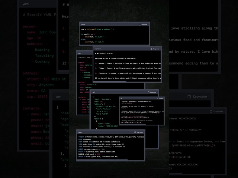Click '"number": "555-555-1234"' in the JSON block
Screen dimensions: 238x178
click(108, 126)
